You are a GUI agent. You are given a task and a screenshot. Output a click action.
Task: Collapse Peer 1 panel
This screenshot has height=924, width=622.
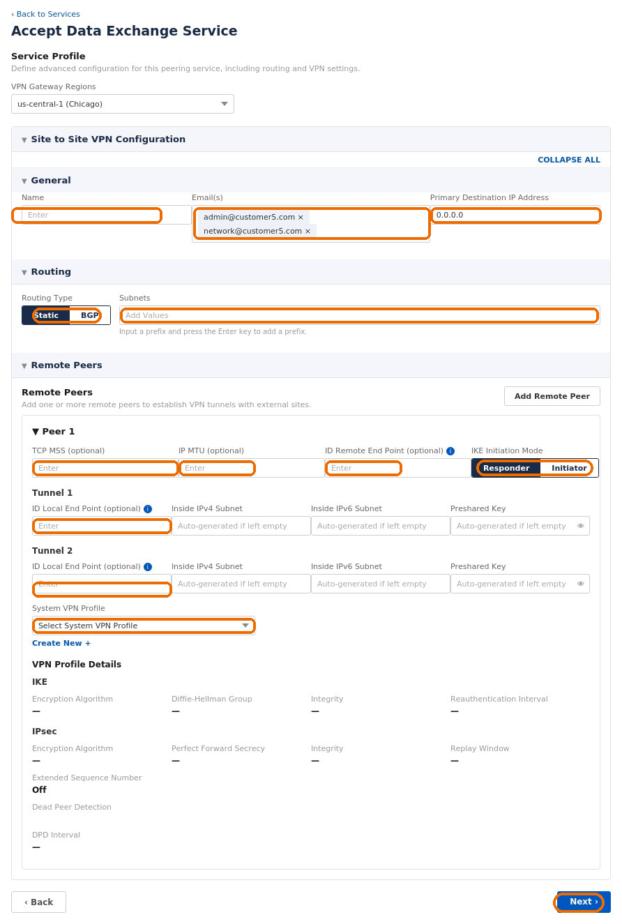tap(36, 432)
